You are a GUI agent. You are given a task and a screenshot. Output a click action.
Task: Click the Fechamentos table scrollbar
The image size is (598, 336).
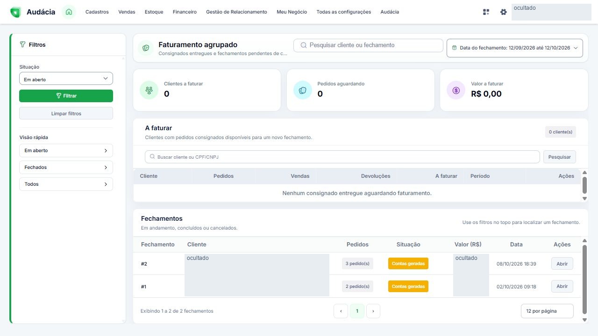pos(584,280)
